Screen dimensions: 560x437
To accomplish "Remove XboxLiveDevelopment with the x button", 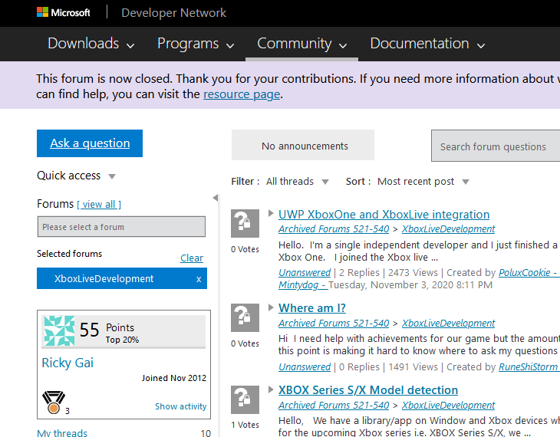I will click(x=199, y=279).
